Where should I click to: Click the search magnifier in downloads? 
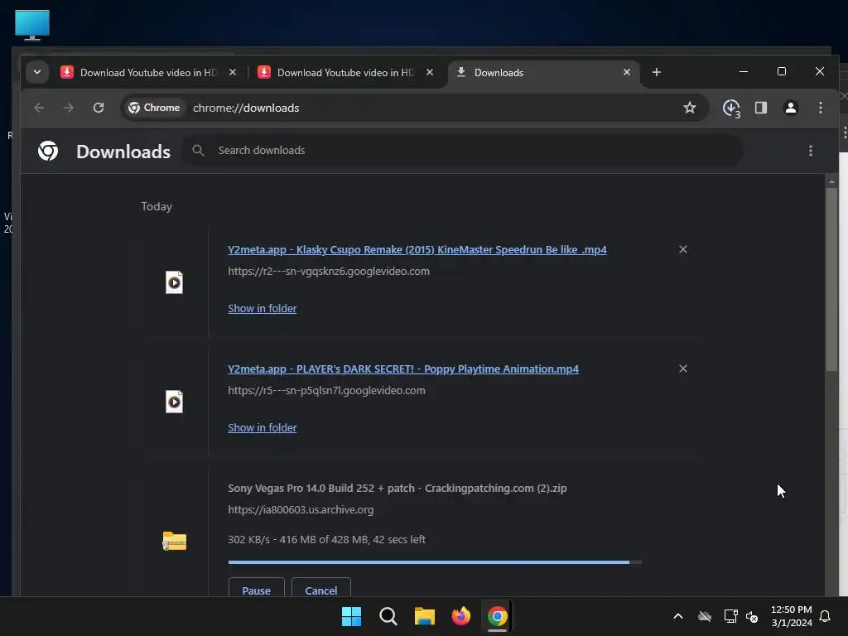tap(199, 151)
